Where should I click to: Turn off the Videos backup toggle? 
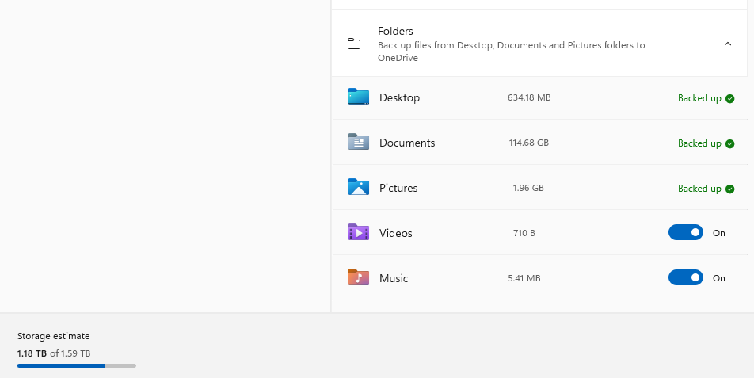(686, 232)
